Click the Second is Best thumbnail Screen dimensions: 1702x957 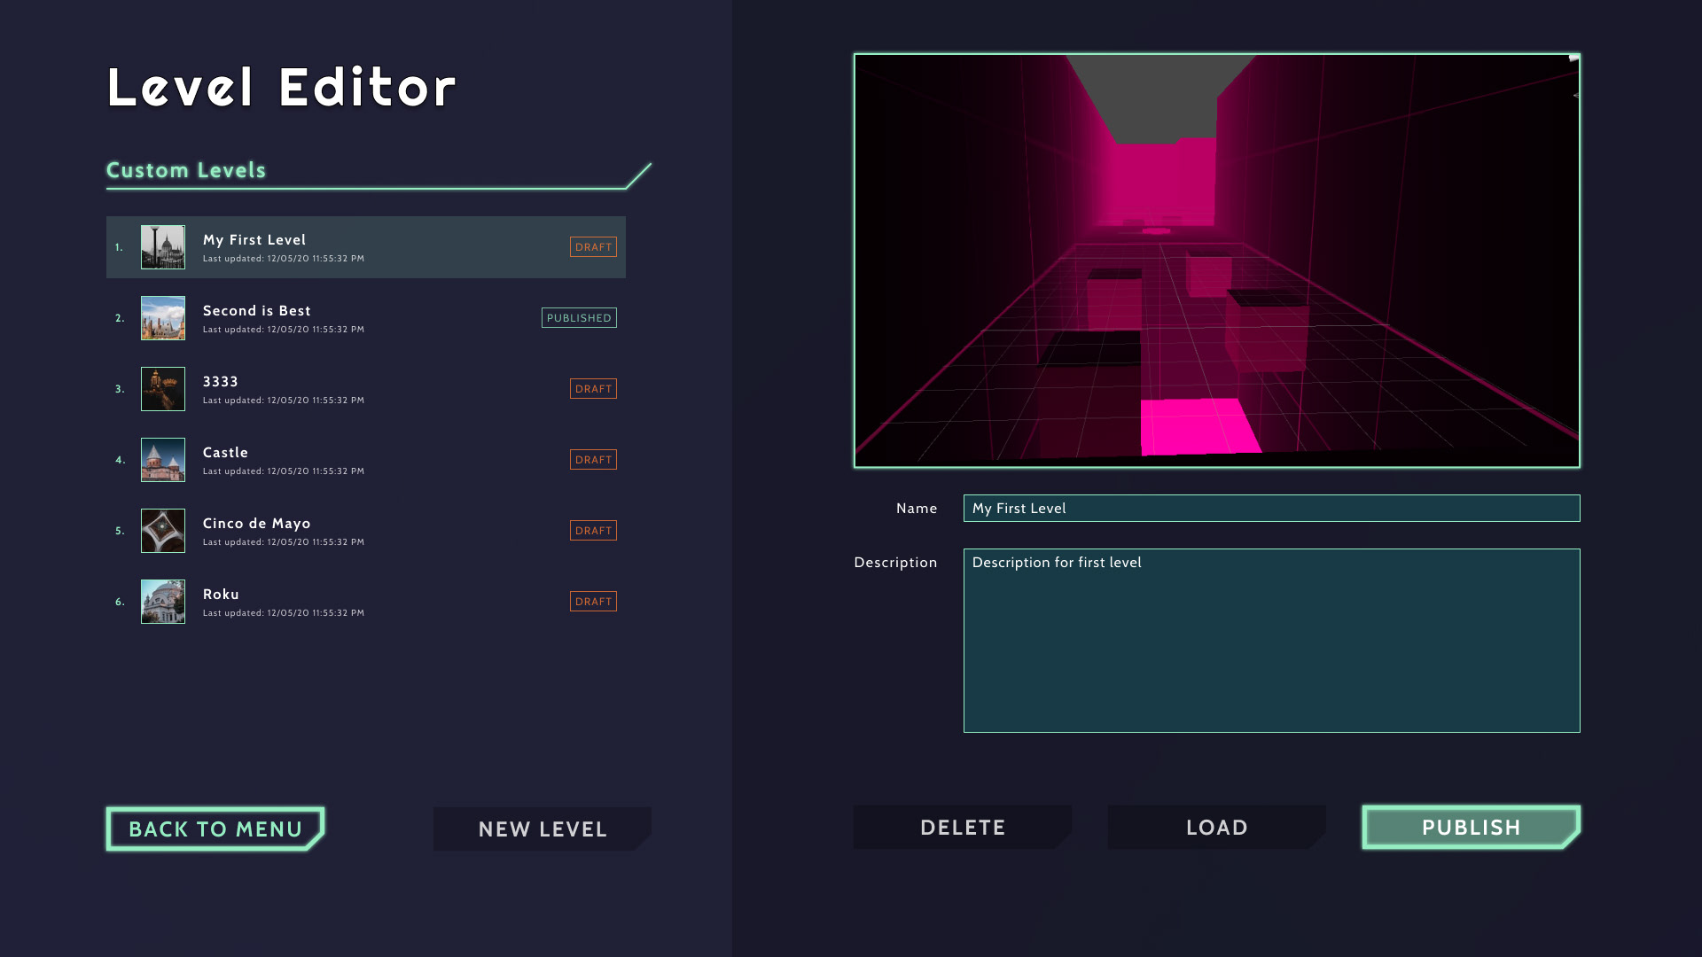click(163, 318)
